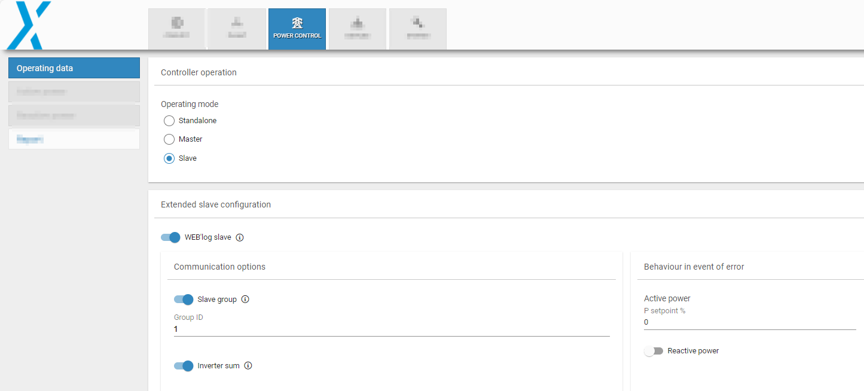Open the Slave group help info icon
The height and width of the screenshot is (391, 864).
pyautogui.click(x=245, y=299)
